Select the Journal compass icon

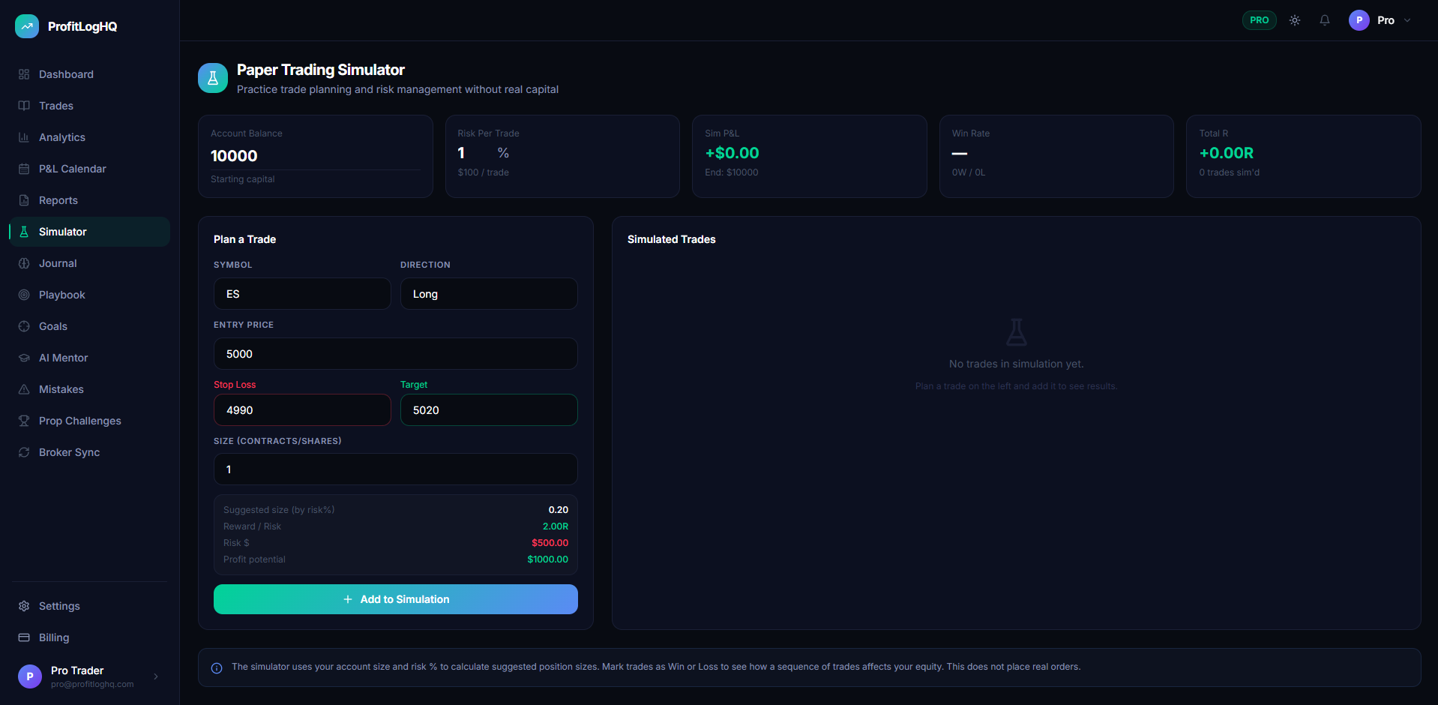click(x=23, y=263)
